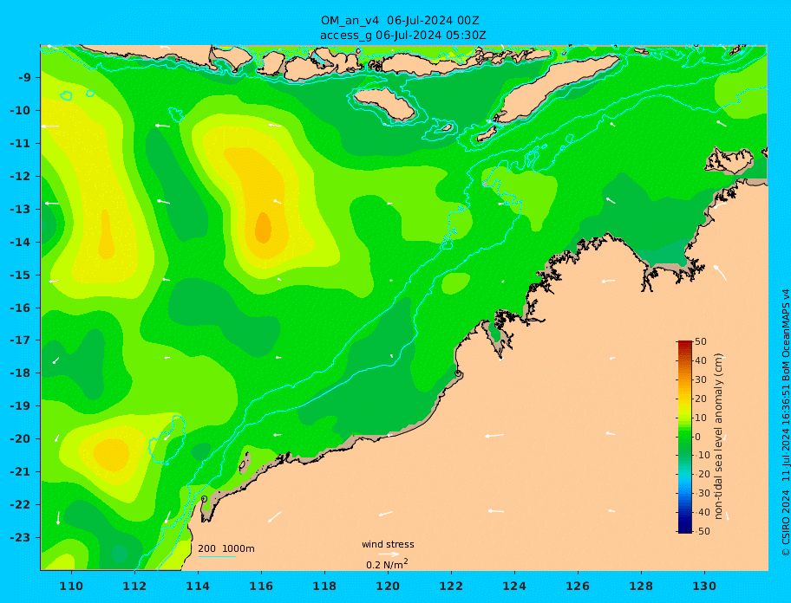Screen dimensions: 791x603
Task: Click the latitude label -20
Action: (20, 438)
